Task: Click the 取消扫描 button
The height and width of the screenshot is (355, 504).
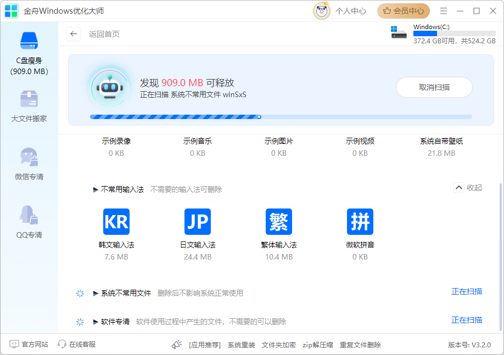Action: (x=434, y=87)
